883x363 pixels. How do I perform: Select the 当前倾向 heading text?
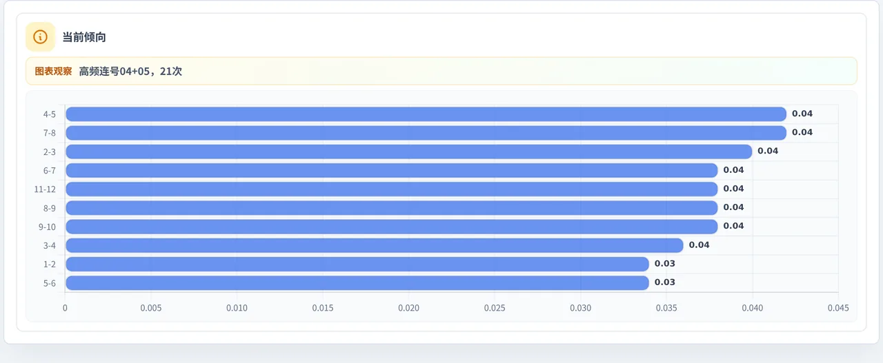(84, 37)
